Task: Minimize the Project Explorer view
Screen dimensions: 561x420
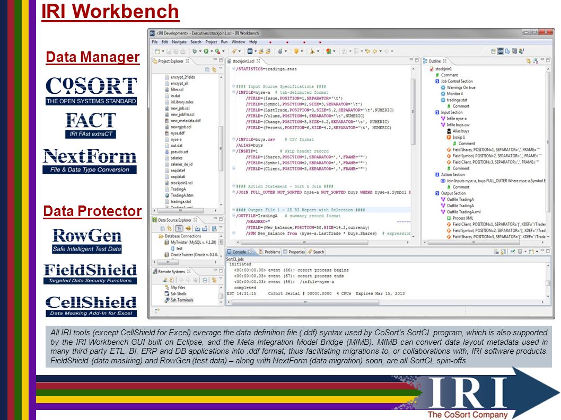Action: point(215,59)
